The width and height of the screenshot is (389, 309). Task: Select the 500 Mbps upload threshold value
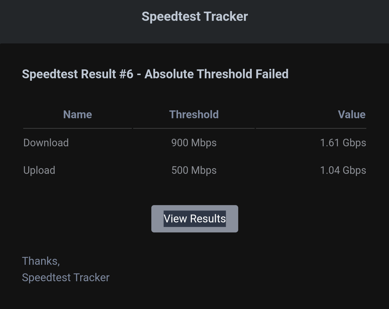tap(194, 170)
